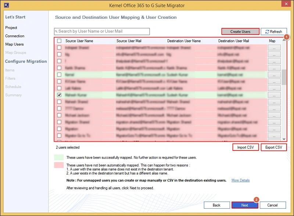Click the search magnifier icon
Screen dimensions: 294x216
[x=57, y=32]
